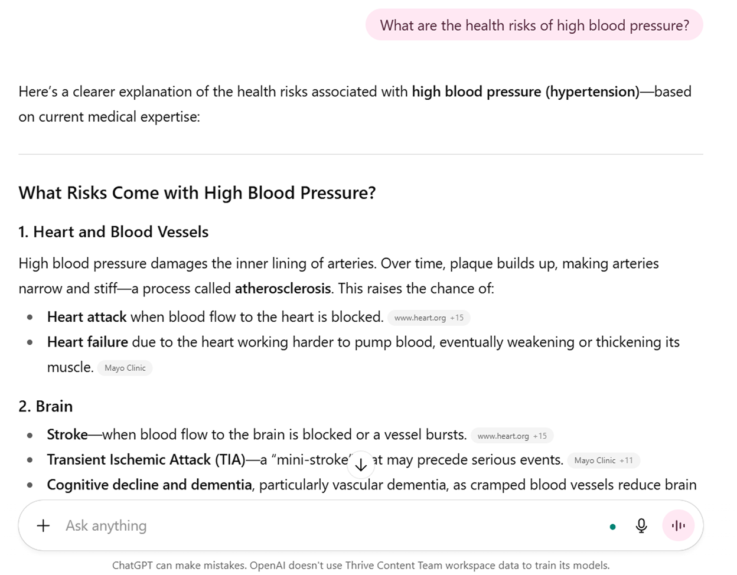The width and height of the screenshot is (737, 575).
Task: Open the Mayo Clinic citation after Heart failure
Action: (125, 368)
